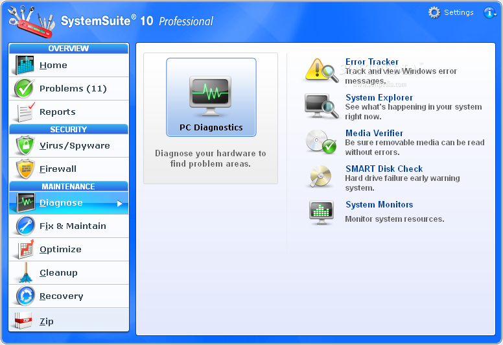The width and height of the screenshot is (503, 345).
Task: Click the Optimize chart icon
Action: tap(26, 249)
